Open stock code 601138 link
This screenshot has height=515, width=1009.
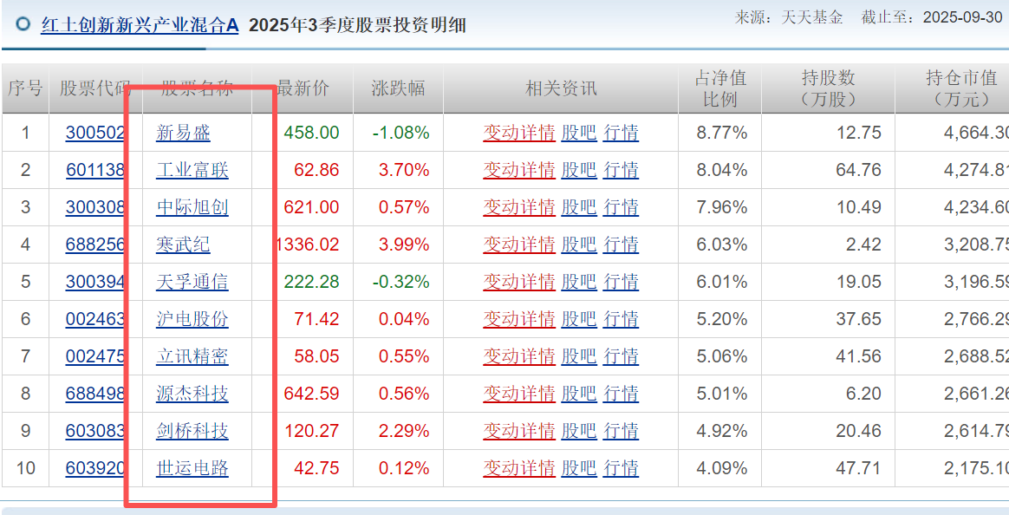point(94,171)
